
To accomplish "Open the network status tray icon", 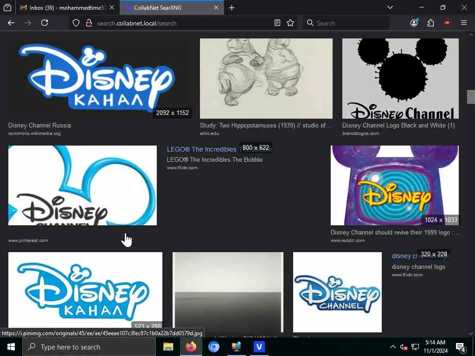I will click(415, 347).
